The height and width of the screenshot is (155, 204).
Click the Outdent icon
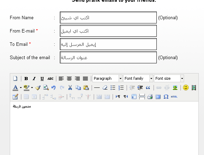click(x=132, y=87)
